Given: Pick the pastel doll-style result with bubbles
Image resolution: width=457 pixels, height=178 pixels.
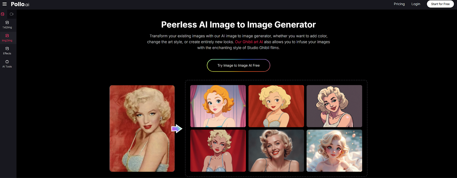Looking at the screenshot, I should 334,151.
